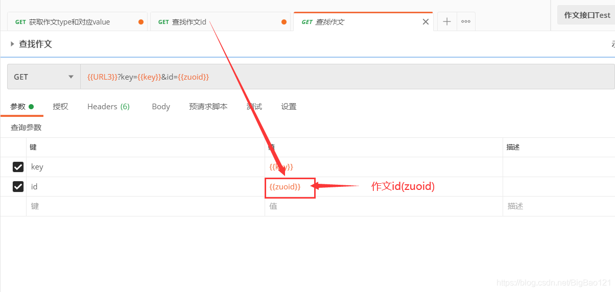This screenshot has height=292, width=615.
Task: Switch to 获取作文type和对应value tab
Action: 77,22
